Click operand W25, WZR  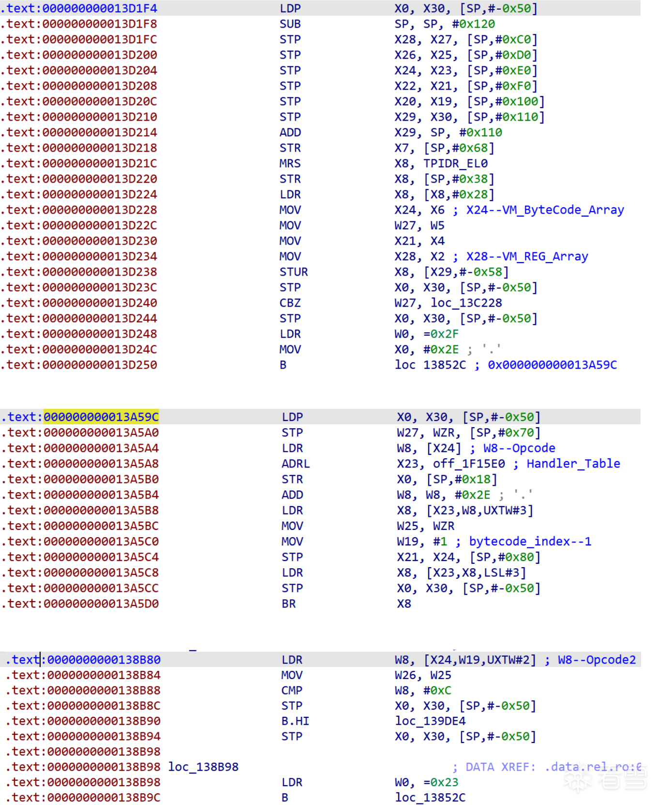[x=425, y=526]
